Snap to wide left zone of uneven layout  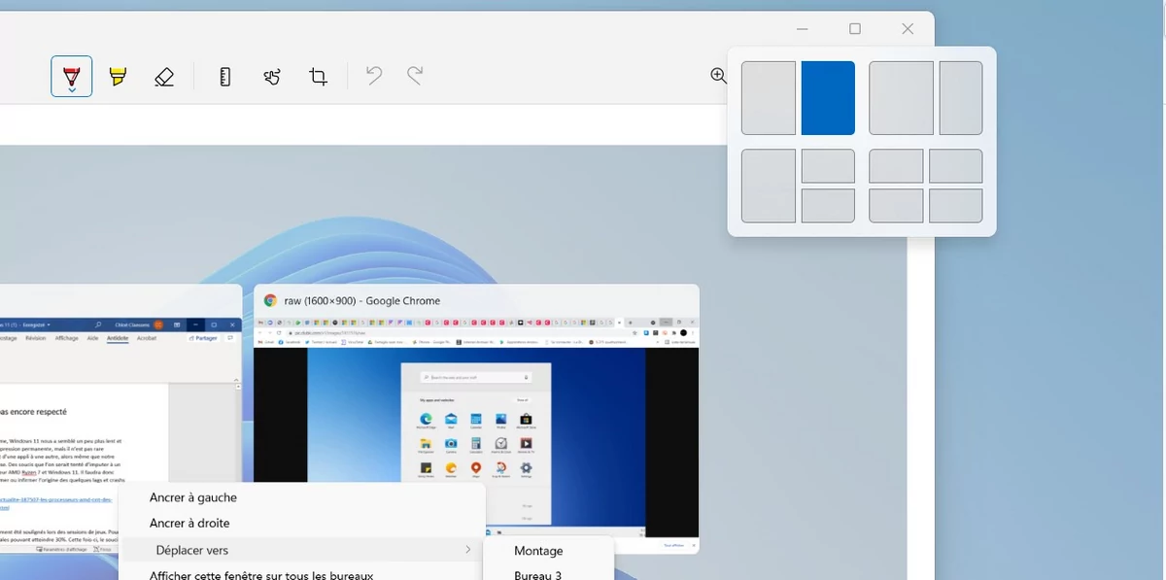pos(902,98)
